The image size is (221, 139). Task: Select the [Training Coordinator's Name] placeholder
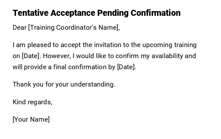pyautogui.click(x=74, y=27)
